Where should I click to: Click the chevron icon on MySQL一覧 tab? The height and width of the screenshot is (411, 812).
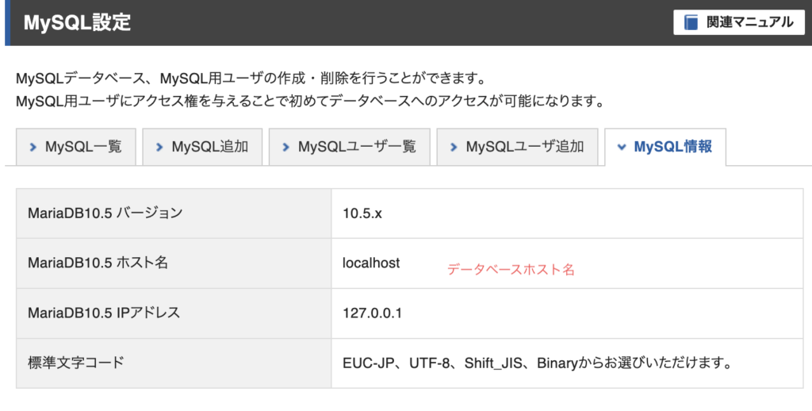33,147
